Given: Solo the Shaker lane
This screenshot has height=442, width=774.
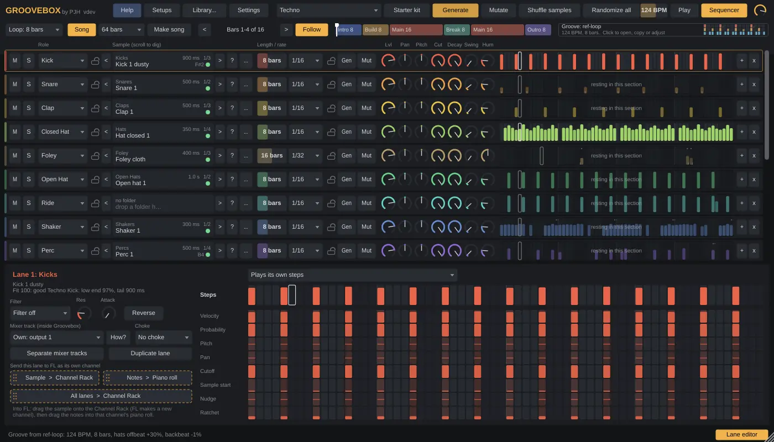Looking at the screenshot, I should [29, 227].
